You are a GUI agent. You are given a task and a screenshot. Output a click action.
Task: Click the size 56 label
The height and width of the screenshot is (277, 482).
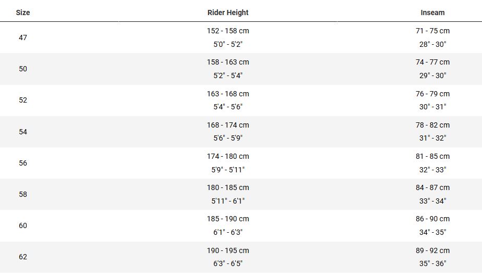coord(23,163)
